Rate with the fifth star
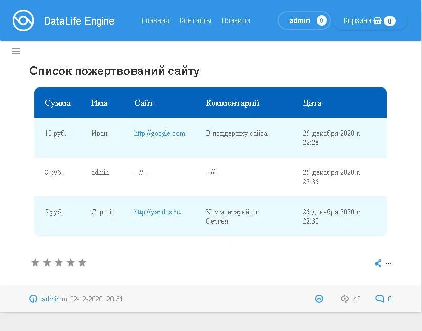The width and height of the screenshot is (422, 331). 83,262
